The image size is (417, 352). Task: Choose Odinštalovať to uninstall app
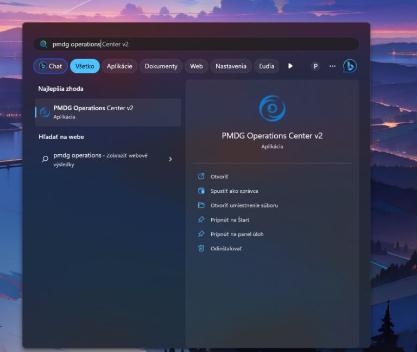226,248
